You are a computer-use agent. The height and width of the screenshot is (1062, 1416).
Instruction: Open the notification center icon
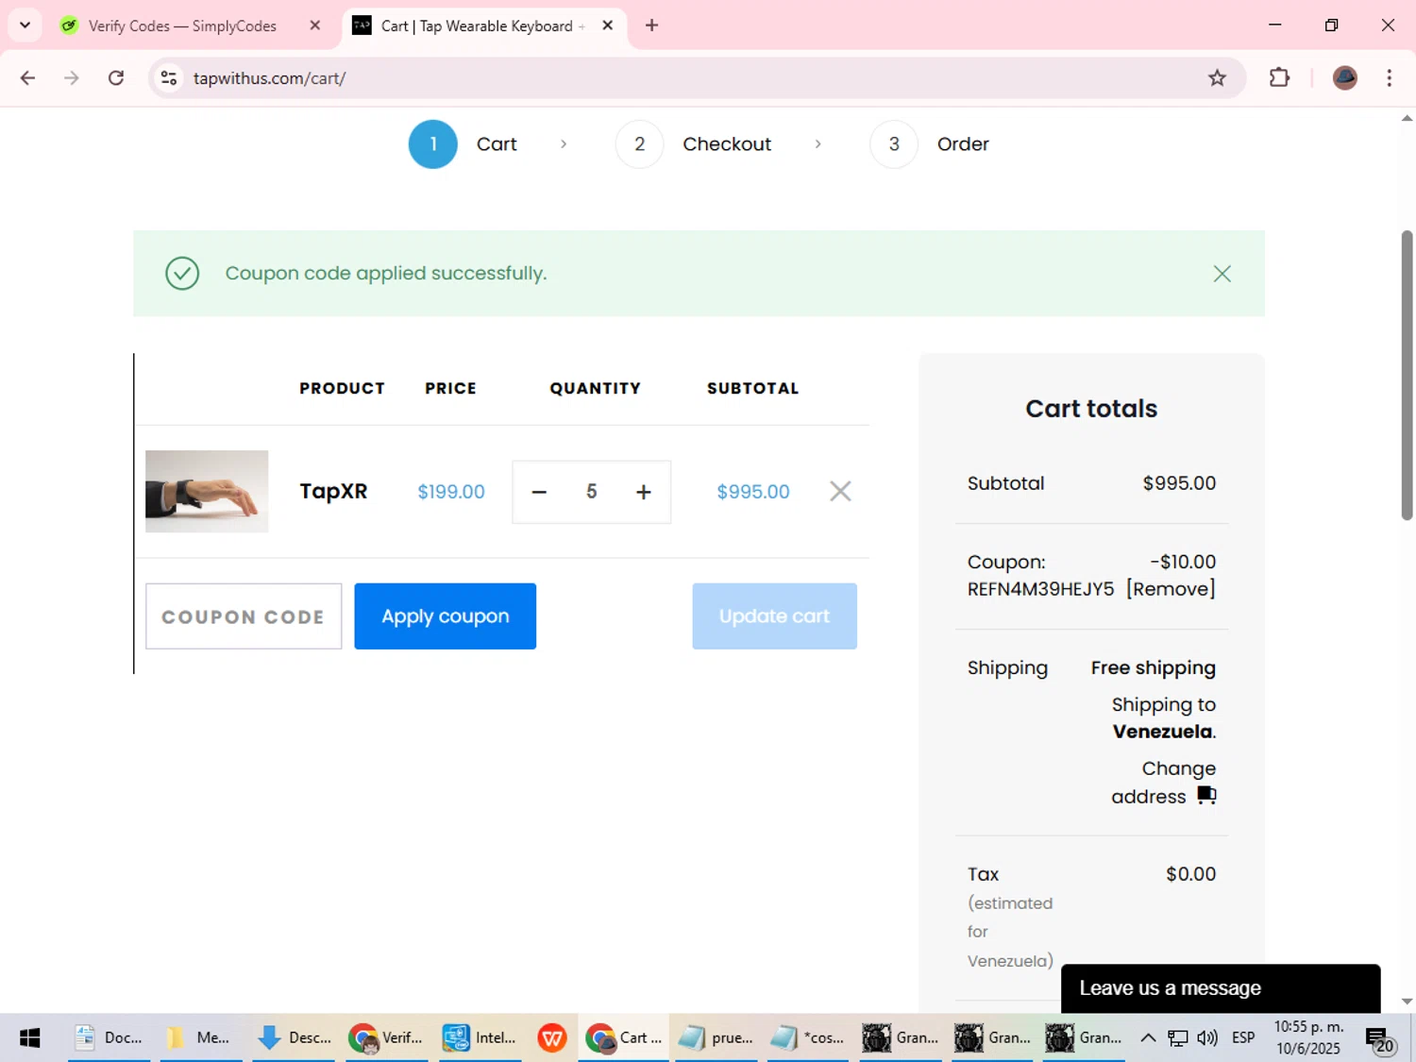pos(1380,1039)
